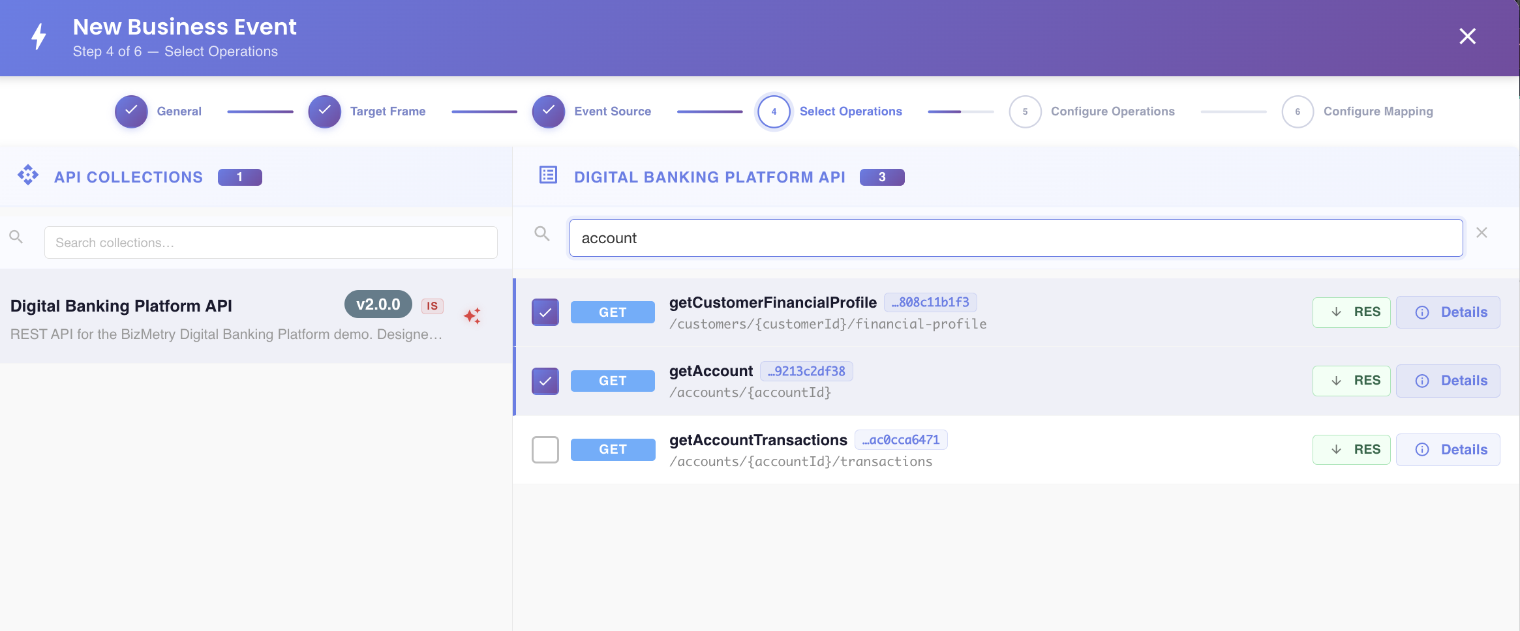Open RES for getCustomerFinancialProfile
This screenshot has height=631, width=1520.
(x=1351, y=312)
